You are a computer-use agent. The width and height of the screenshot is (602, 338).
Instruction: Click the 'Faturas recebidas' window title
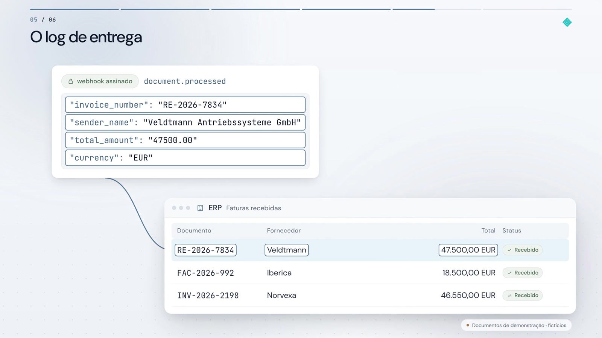pos(254,208)
